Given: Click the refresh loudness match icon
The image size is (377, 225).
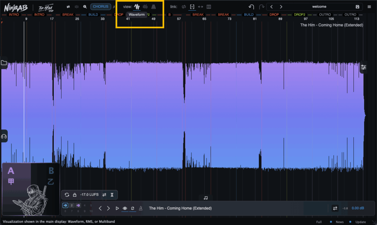Looking at the screenshot, I should tap(67, 195).
